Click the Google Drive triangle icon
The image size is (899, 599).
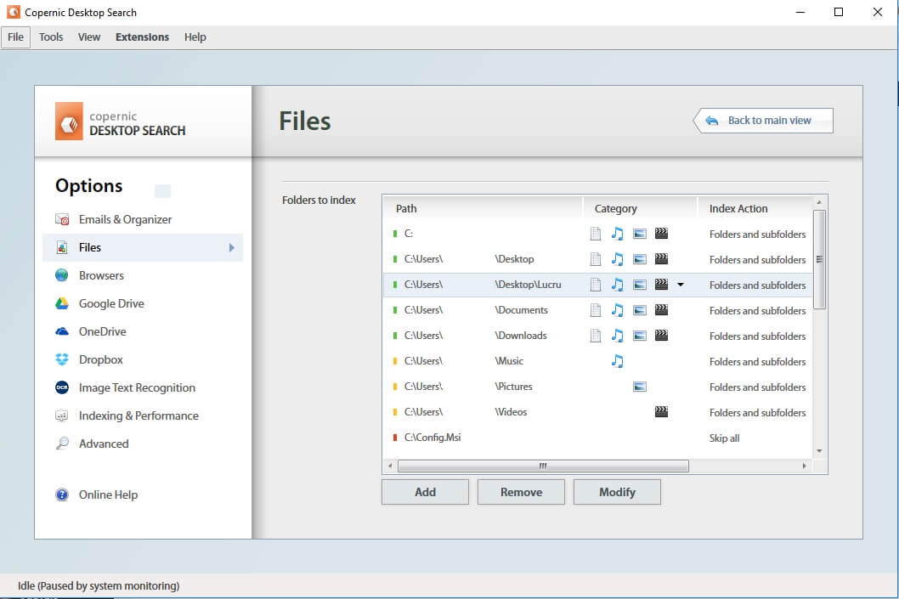pos(62,303)
